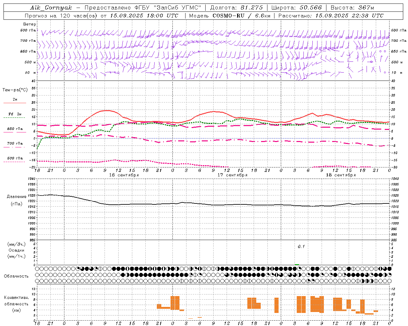Click the 'Давление' pressure panel label
Image resolution: width=408 pixels, height=326 pixels.
tap(17, 197)
